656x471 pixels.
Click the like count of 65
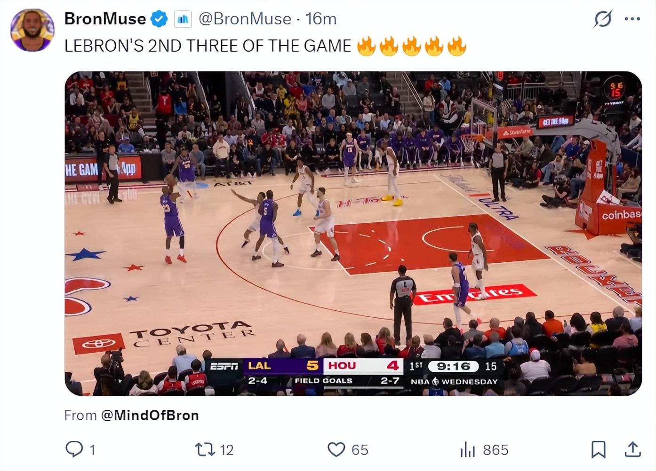point(360,450)
